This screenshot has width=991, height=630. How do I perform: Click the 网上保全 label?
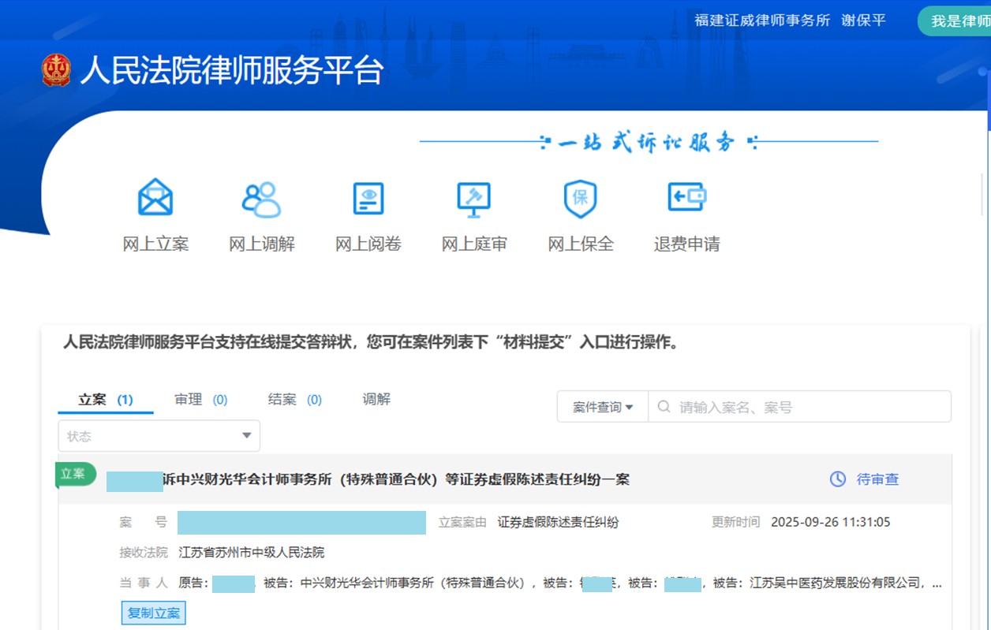581,244
